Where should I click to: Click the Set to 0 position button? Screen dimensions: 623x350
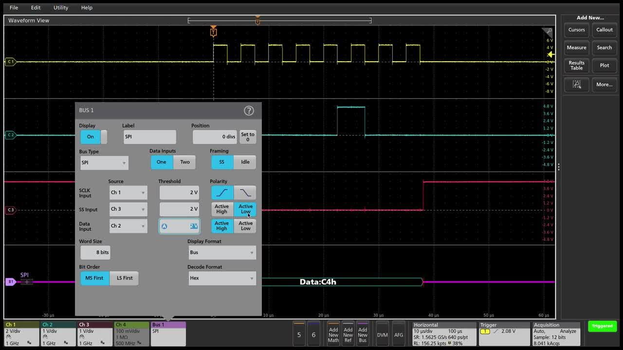(x=248, y=137)
